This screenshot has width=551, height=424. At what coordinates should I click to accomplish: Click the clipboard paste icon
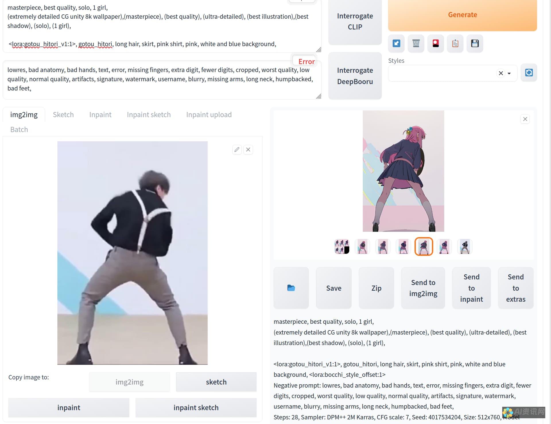point(455,43)
